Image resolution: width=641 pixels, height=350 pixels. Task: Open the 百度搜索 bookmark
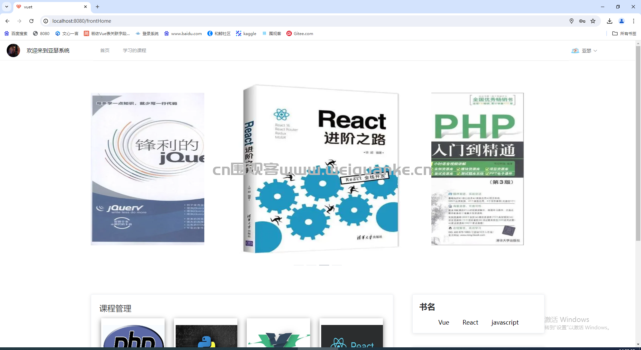16,33
